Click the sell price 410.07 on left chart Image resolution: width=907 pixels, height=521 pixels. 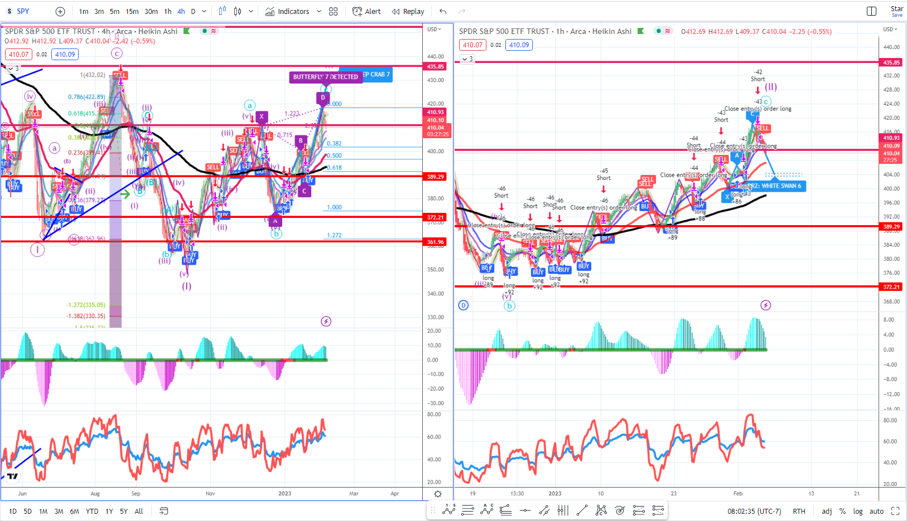18,55
